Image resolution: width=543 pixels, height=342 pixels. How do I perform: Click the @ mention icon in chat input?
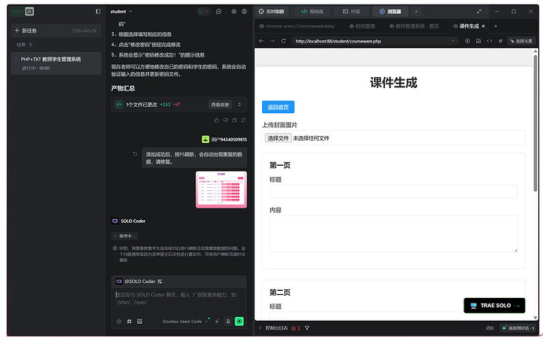coord(120,321)
